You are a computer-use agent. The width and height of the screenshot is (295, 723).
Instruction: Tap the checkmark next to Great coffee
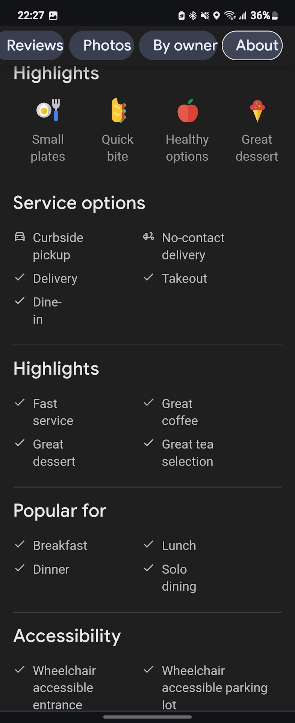148,403
